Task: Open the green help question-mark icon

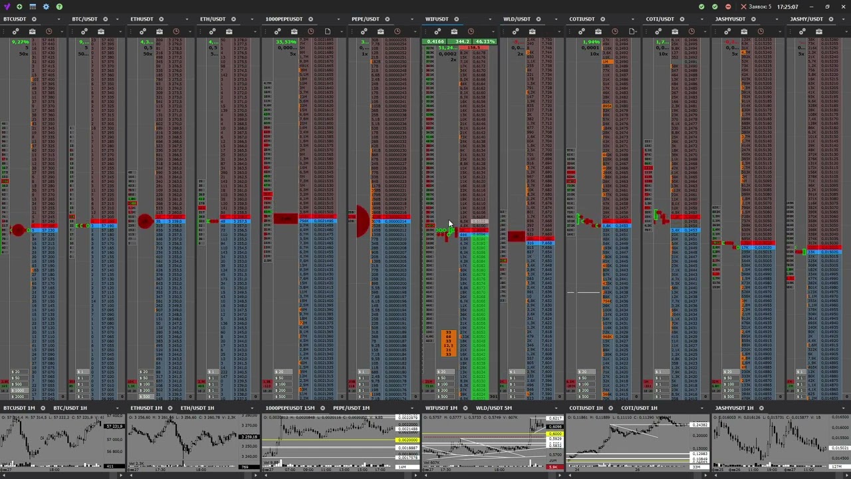Action: click(x=59, y=7)
